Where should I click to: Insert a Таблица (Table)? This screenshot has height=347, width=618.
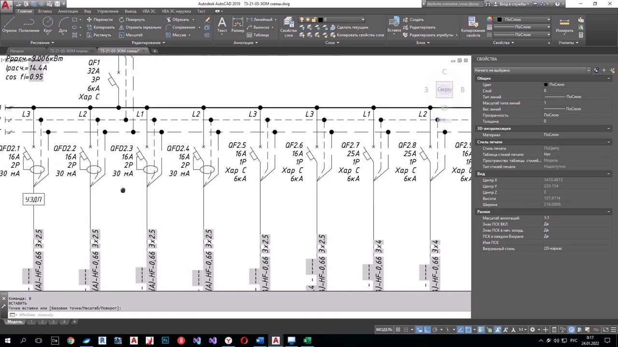coord(258,35)
